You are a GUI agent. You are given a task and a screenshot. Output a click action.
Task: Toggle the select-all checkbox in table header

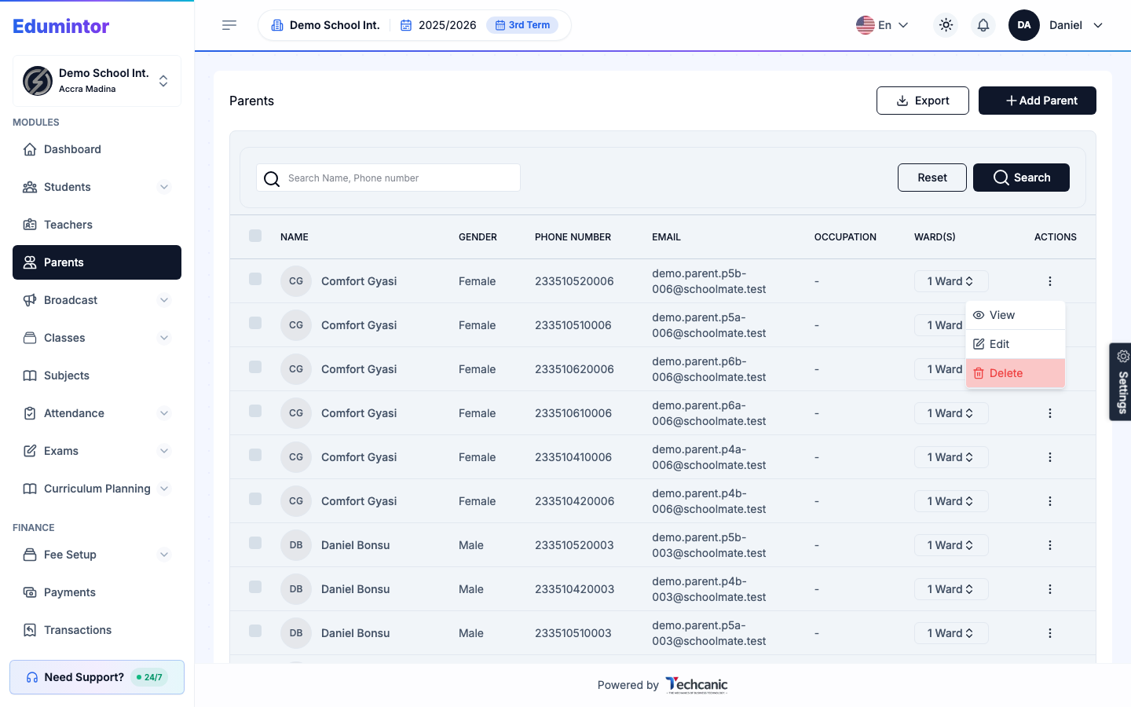click(x=255, y=236)
